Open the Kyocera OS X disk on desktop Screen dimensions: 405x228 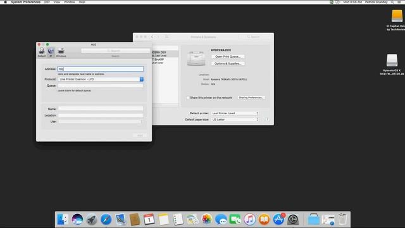pyautogui.click(x=392, y=60)
